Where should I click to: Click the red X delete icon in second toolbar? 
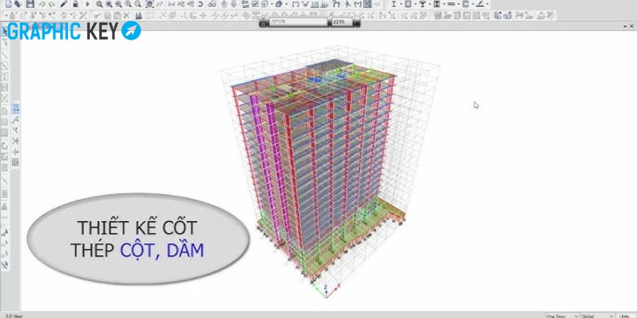127,16
